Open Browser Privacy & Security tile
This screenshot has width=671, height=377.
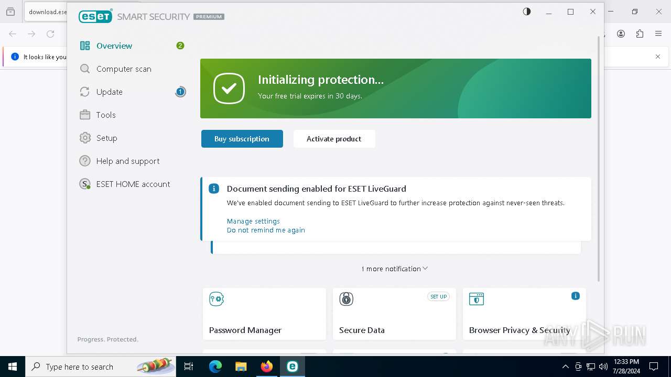point(524,314)
